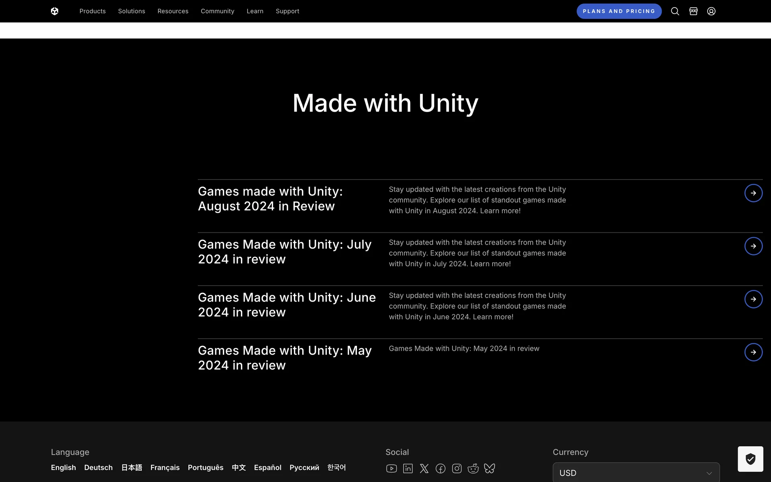The width and height of the screenshot is (771, 482).
Task: Open the Asset Store icon
Action: [x=693, y=11]
